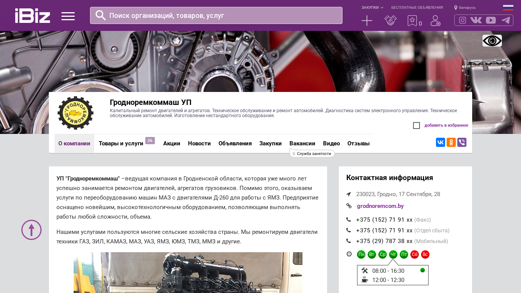Check the 'добавить в избранное' checkbox

416,126
